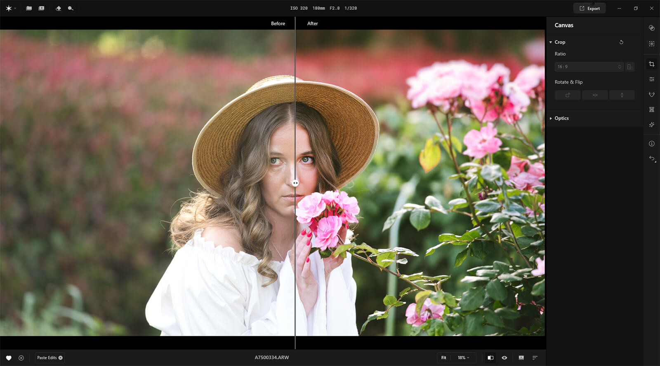
Task: Toggle the before/after split view button
Action: (x=490, y=358)
